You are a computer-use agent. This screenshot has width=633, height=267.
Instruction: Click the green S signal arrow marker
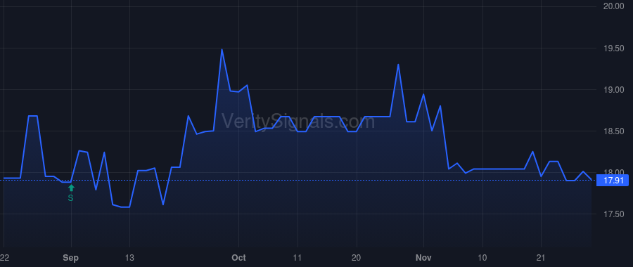pyautogui.click(x=71, y=188)
